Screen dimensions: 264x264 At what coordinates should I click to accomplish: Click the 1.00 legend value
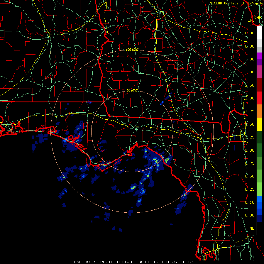click(x=250, y=150)
